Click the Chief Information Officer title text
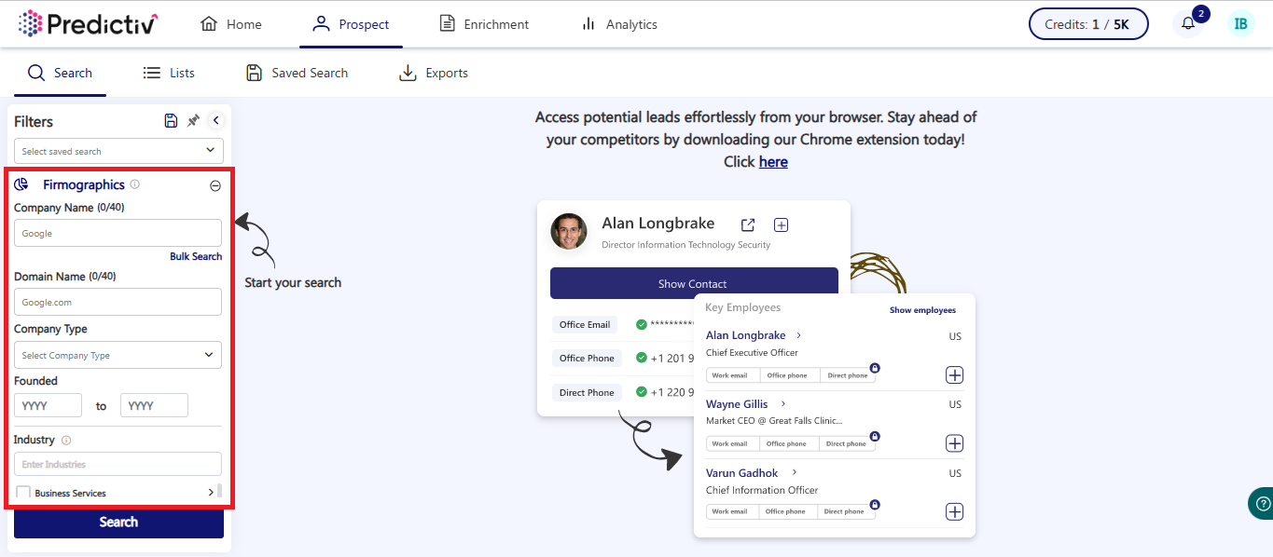The width and height of the screenshot is (1273, 557). tap(762, 490)
